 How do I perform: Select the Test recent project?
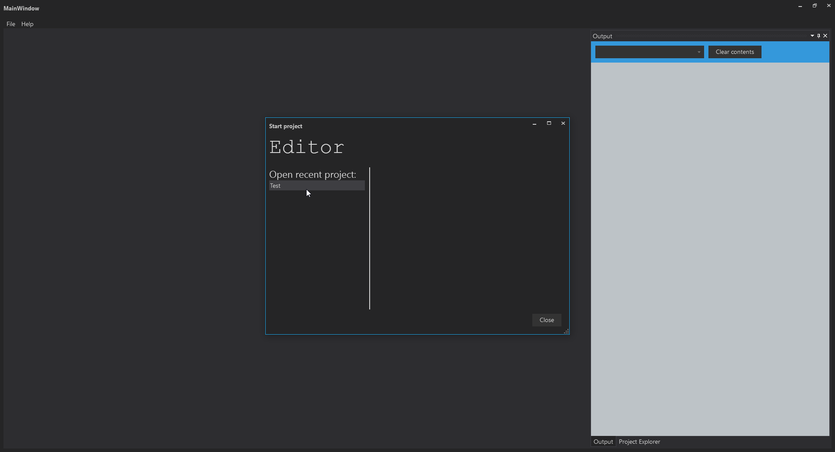[317, 186]
